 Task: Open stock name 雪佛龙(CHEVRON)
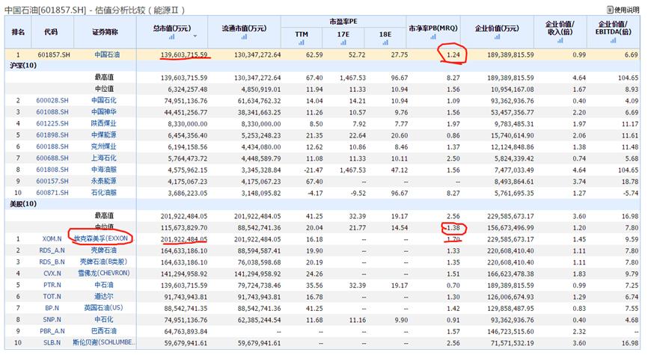pyautogui.click(x=104, y=274)
